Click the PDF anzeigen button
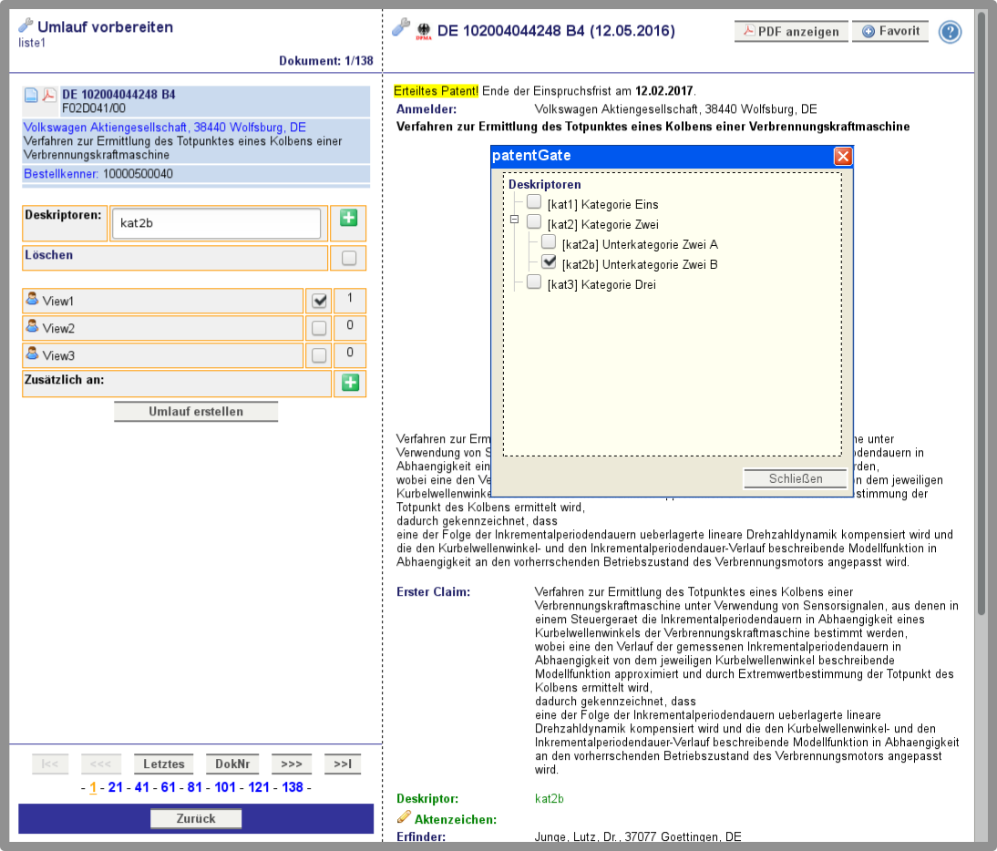The height and width of the screenshot is (851, 997). coord(792,31)
